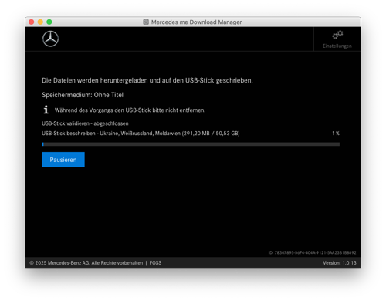Screen dimensions: 386x301
Task: Click the 'Während des Vorgangs' warning text
Action: [x=130, y=110]
